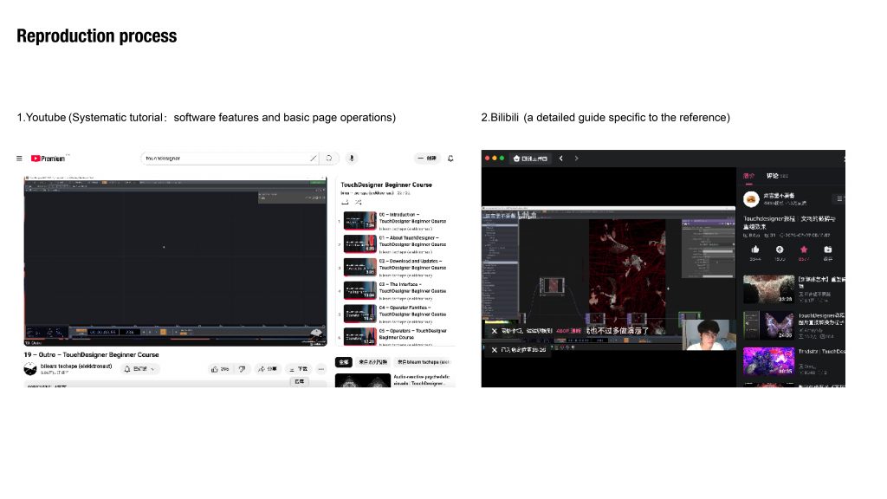This screenshot has height=499, width=887.
Task: Toggle shuffle in the Beginner Course playlist
Action: click(x=358, y=202)
